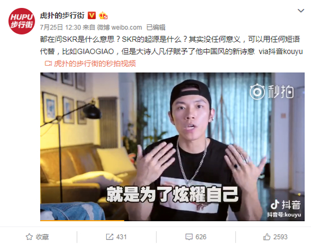
Task: Click the crown membership badge icon
Action: (x=103, y=15)
